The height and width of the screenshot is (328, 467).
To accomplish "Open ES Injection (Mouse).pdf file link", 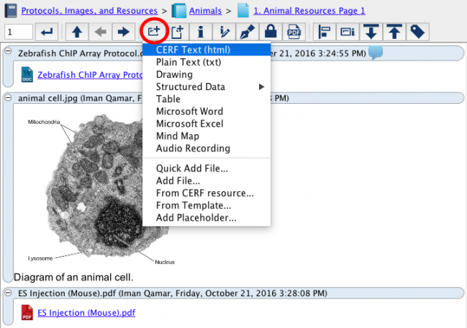I will [86, 312].
